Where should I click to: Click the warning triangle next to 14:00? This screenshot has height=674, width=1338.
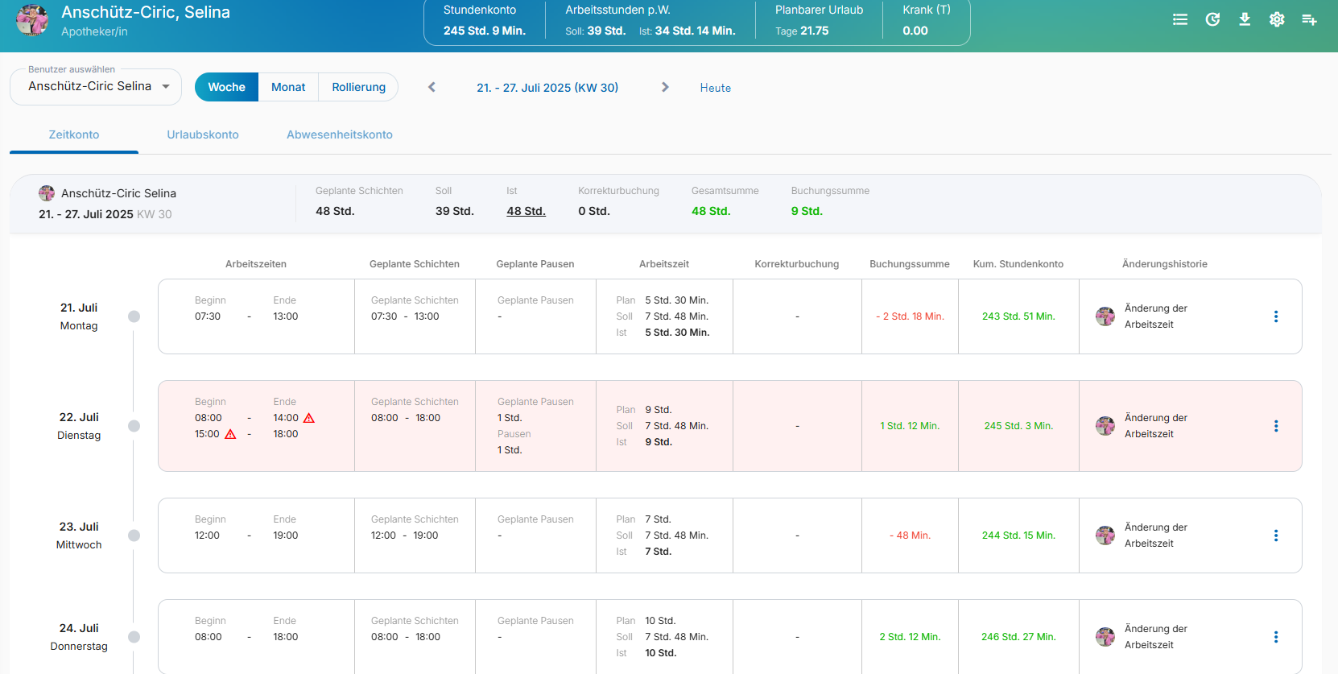tap(309, 418)
